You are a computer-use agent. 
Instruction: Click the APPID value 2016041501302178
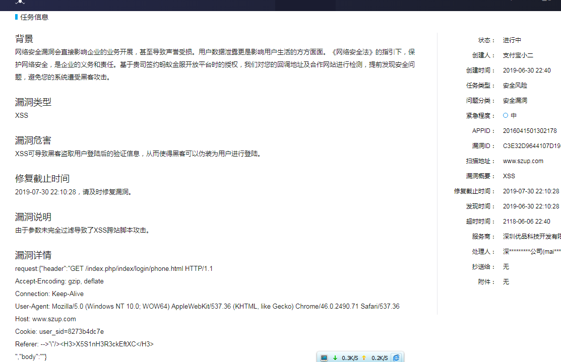[x=529, y=131]
